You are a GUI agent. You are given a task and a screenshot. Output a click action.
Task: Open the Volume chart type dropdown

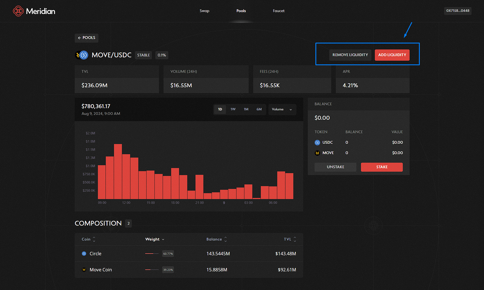click(x=282, y=109)
